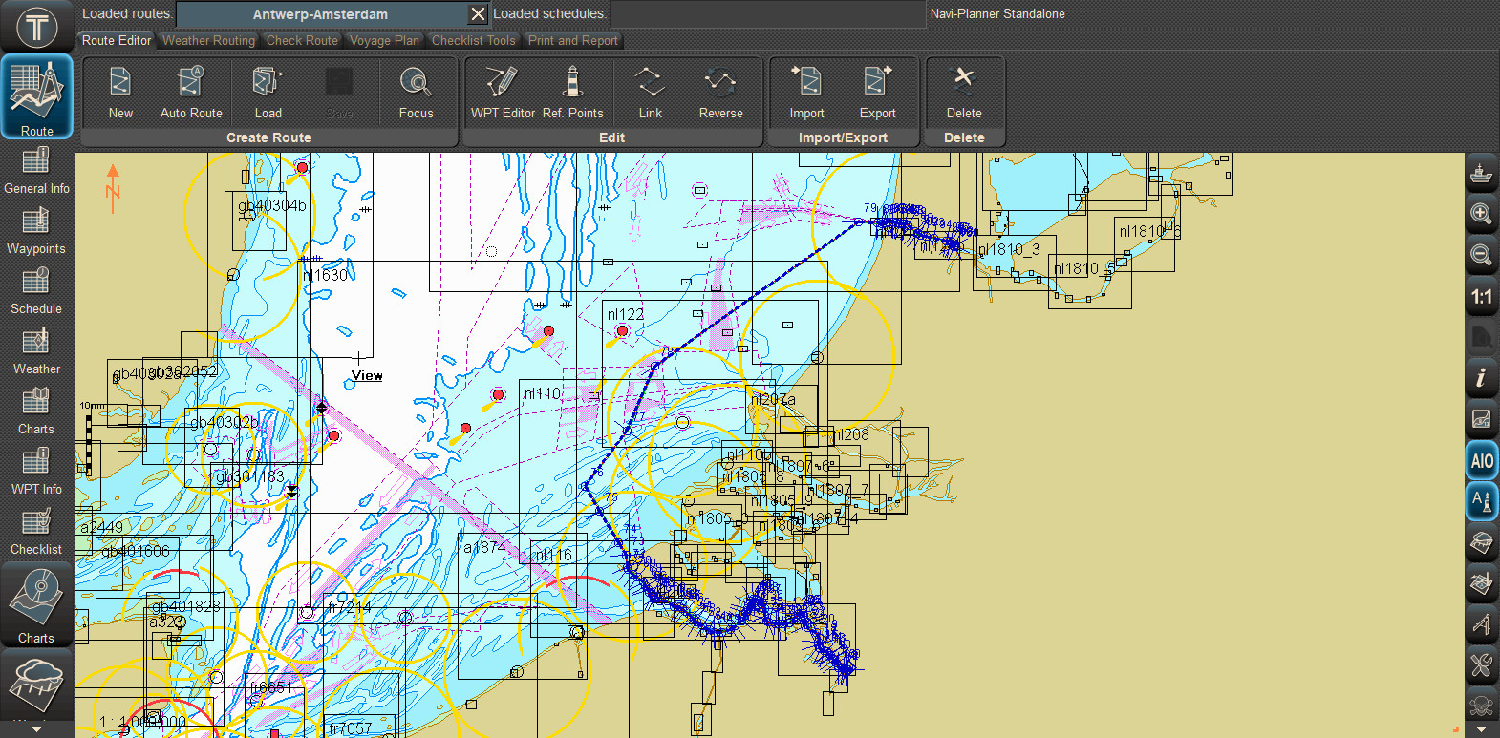Close the Antwerp-Amsterdam loaded route

coord(478,14)
